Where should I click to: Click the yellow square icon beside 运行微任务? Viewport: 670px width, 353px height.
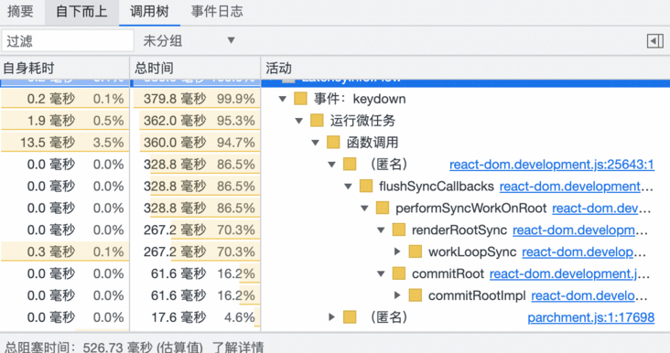(317, 121)
